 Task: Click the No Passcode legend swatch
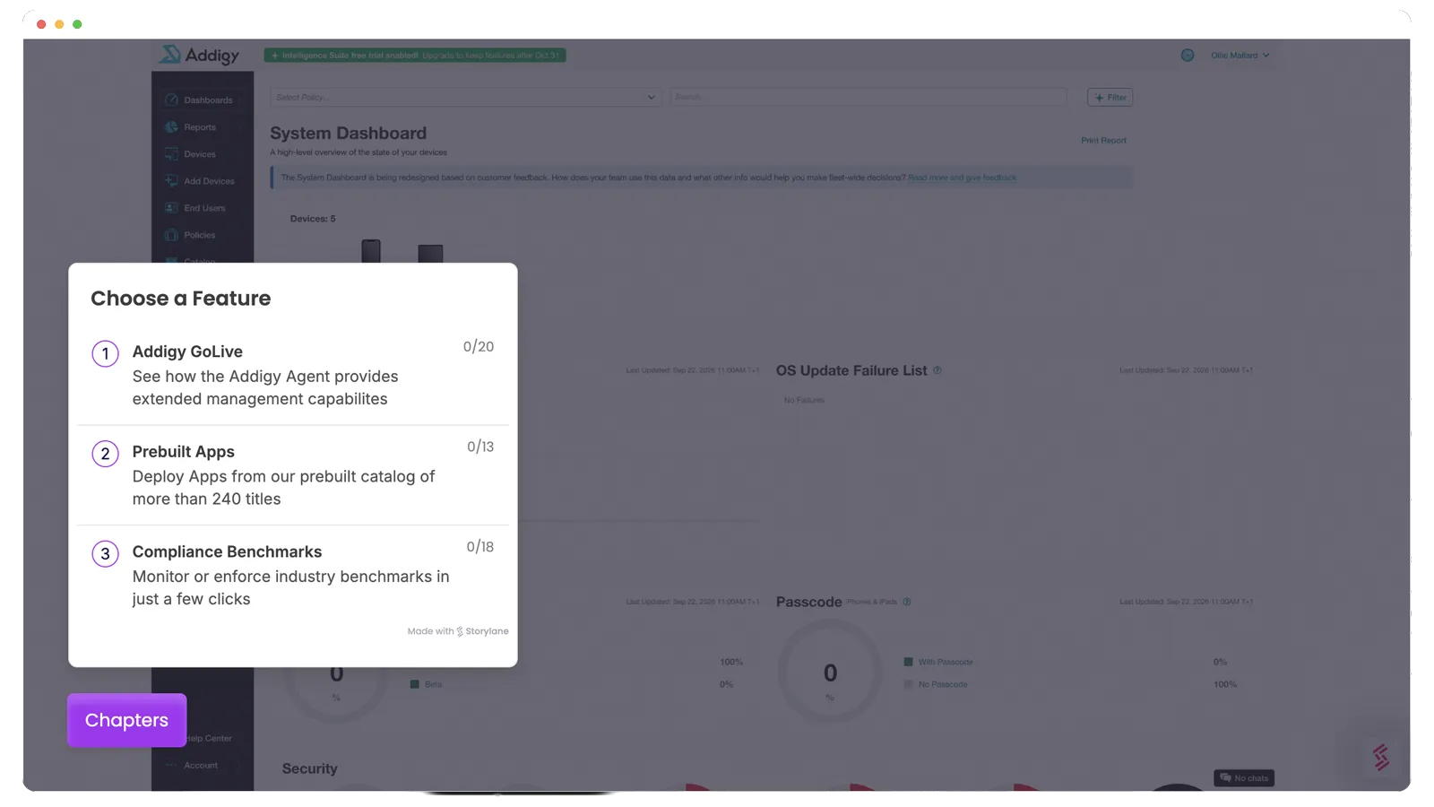click(909, 684)
